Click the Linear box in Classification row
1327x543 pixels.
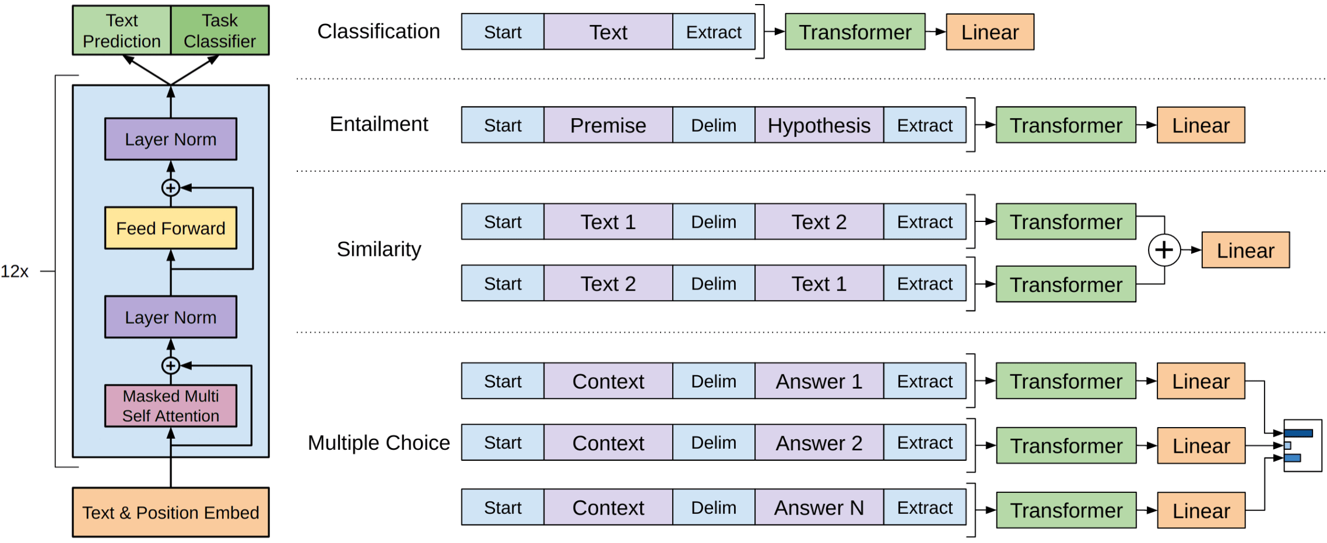tap(990, 32)
